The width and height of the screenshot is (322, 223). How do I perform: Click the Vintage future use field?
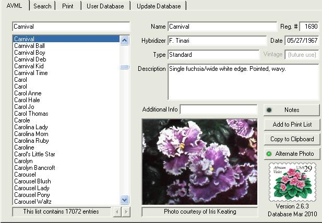302,55
